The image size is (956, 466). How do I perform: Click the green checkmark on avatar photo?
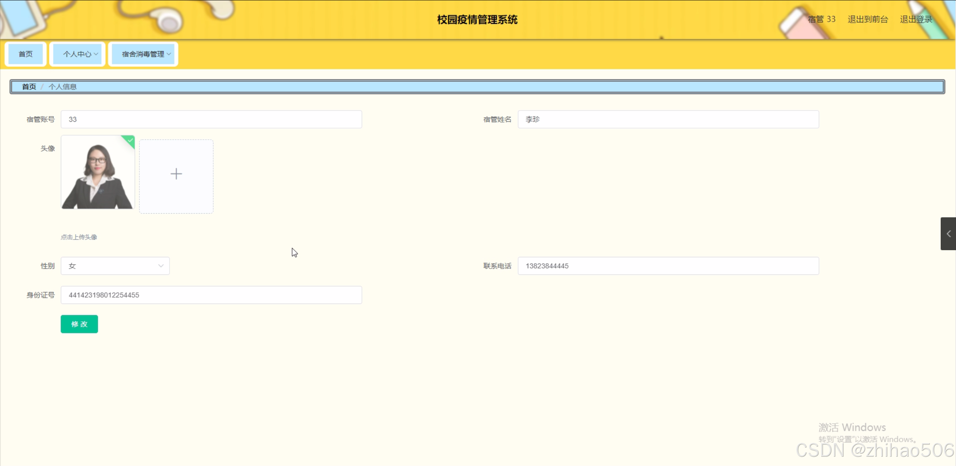pos(130,140)
